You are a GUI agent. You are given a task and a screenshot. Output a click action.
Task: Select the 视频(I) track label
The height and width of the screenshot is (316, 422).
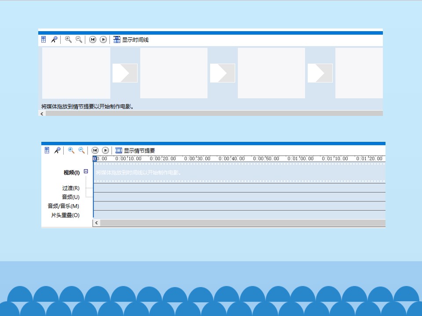72,172
